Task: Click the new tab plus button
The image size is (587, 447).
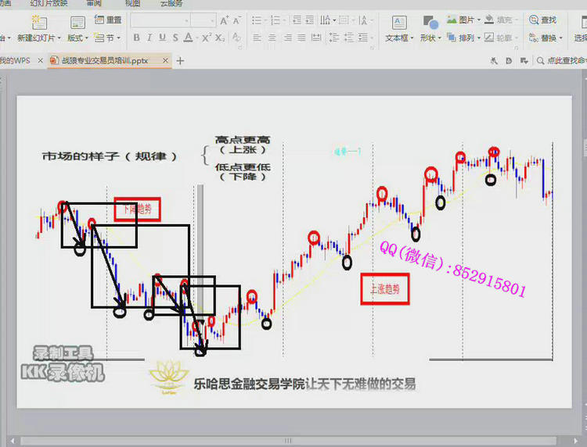Action: click(x=180, y=60)
